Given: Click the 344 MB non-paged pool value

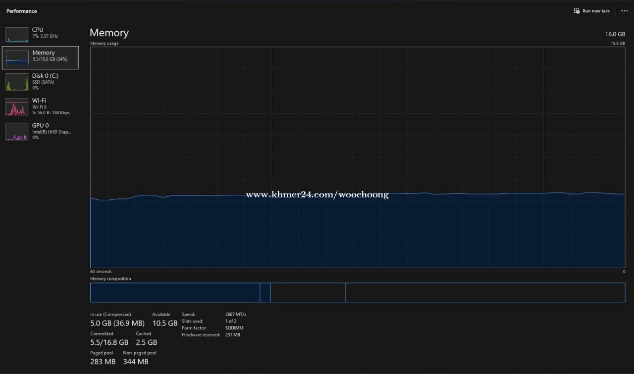Looking at the screenshot, I should (x=136, y=362).
